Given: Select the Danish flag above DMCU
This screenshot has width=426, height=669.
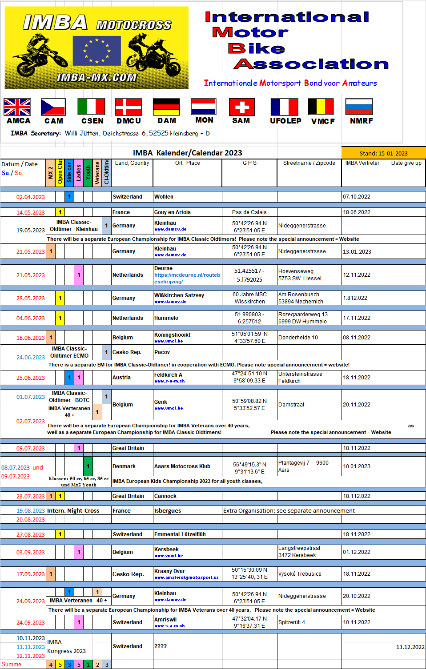Looking at the screenshot, I should [x=129, y=107].
